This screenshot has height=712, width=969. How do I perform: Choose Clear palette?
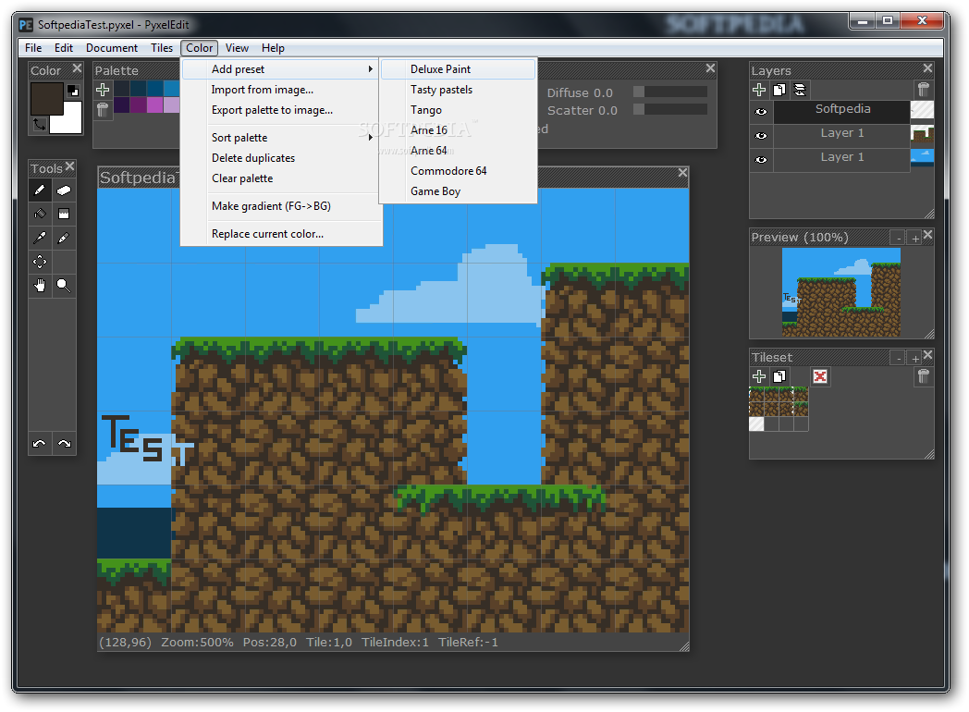(280, 178)
